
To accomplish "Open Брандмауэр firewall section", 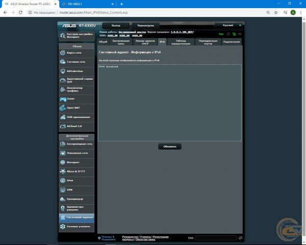I will (x=76, y=199).
